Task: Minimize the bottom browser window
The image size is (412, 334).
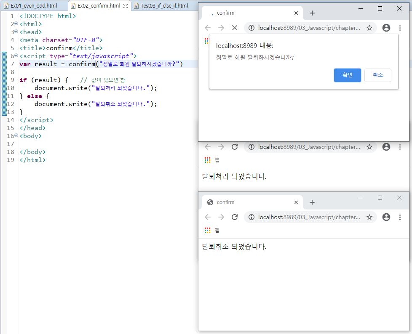Action: (361, 198)
